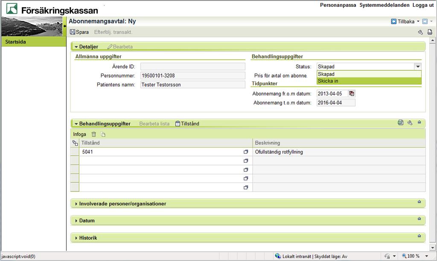Open value help for Tillstånd 5041

click(x=246, y=152)
